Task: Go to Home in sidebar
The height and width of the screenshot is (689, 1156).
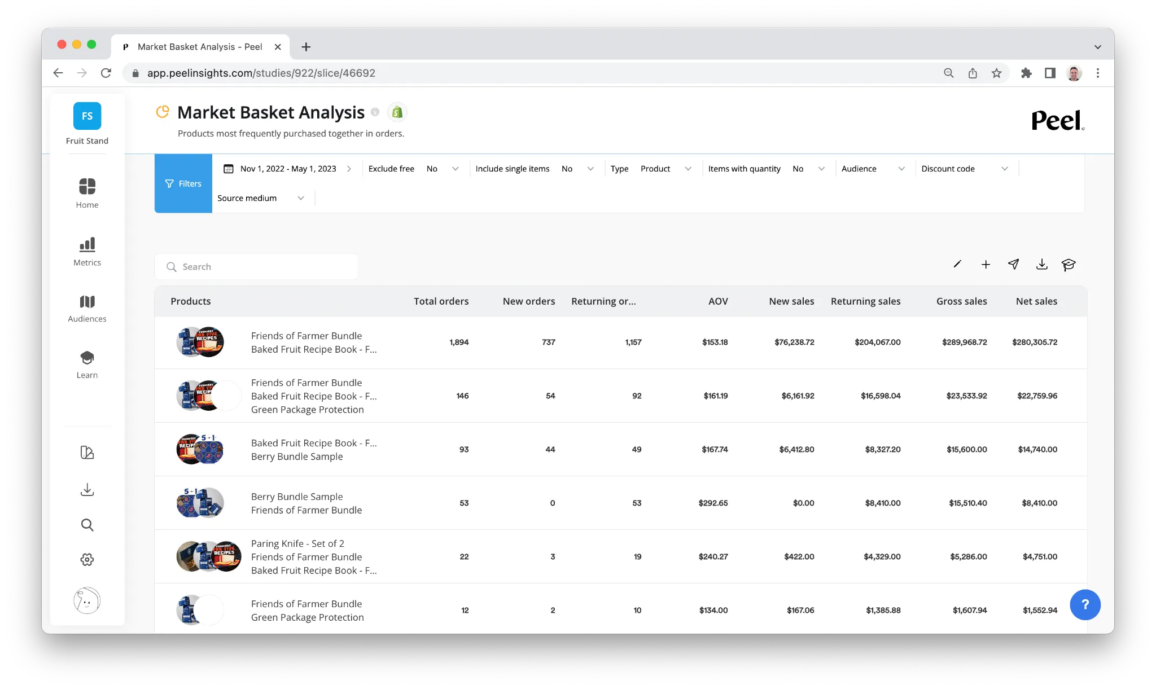Action: 87,193
